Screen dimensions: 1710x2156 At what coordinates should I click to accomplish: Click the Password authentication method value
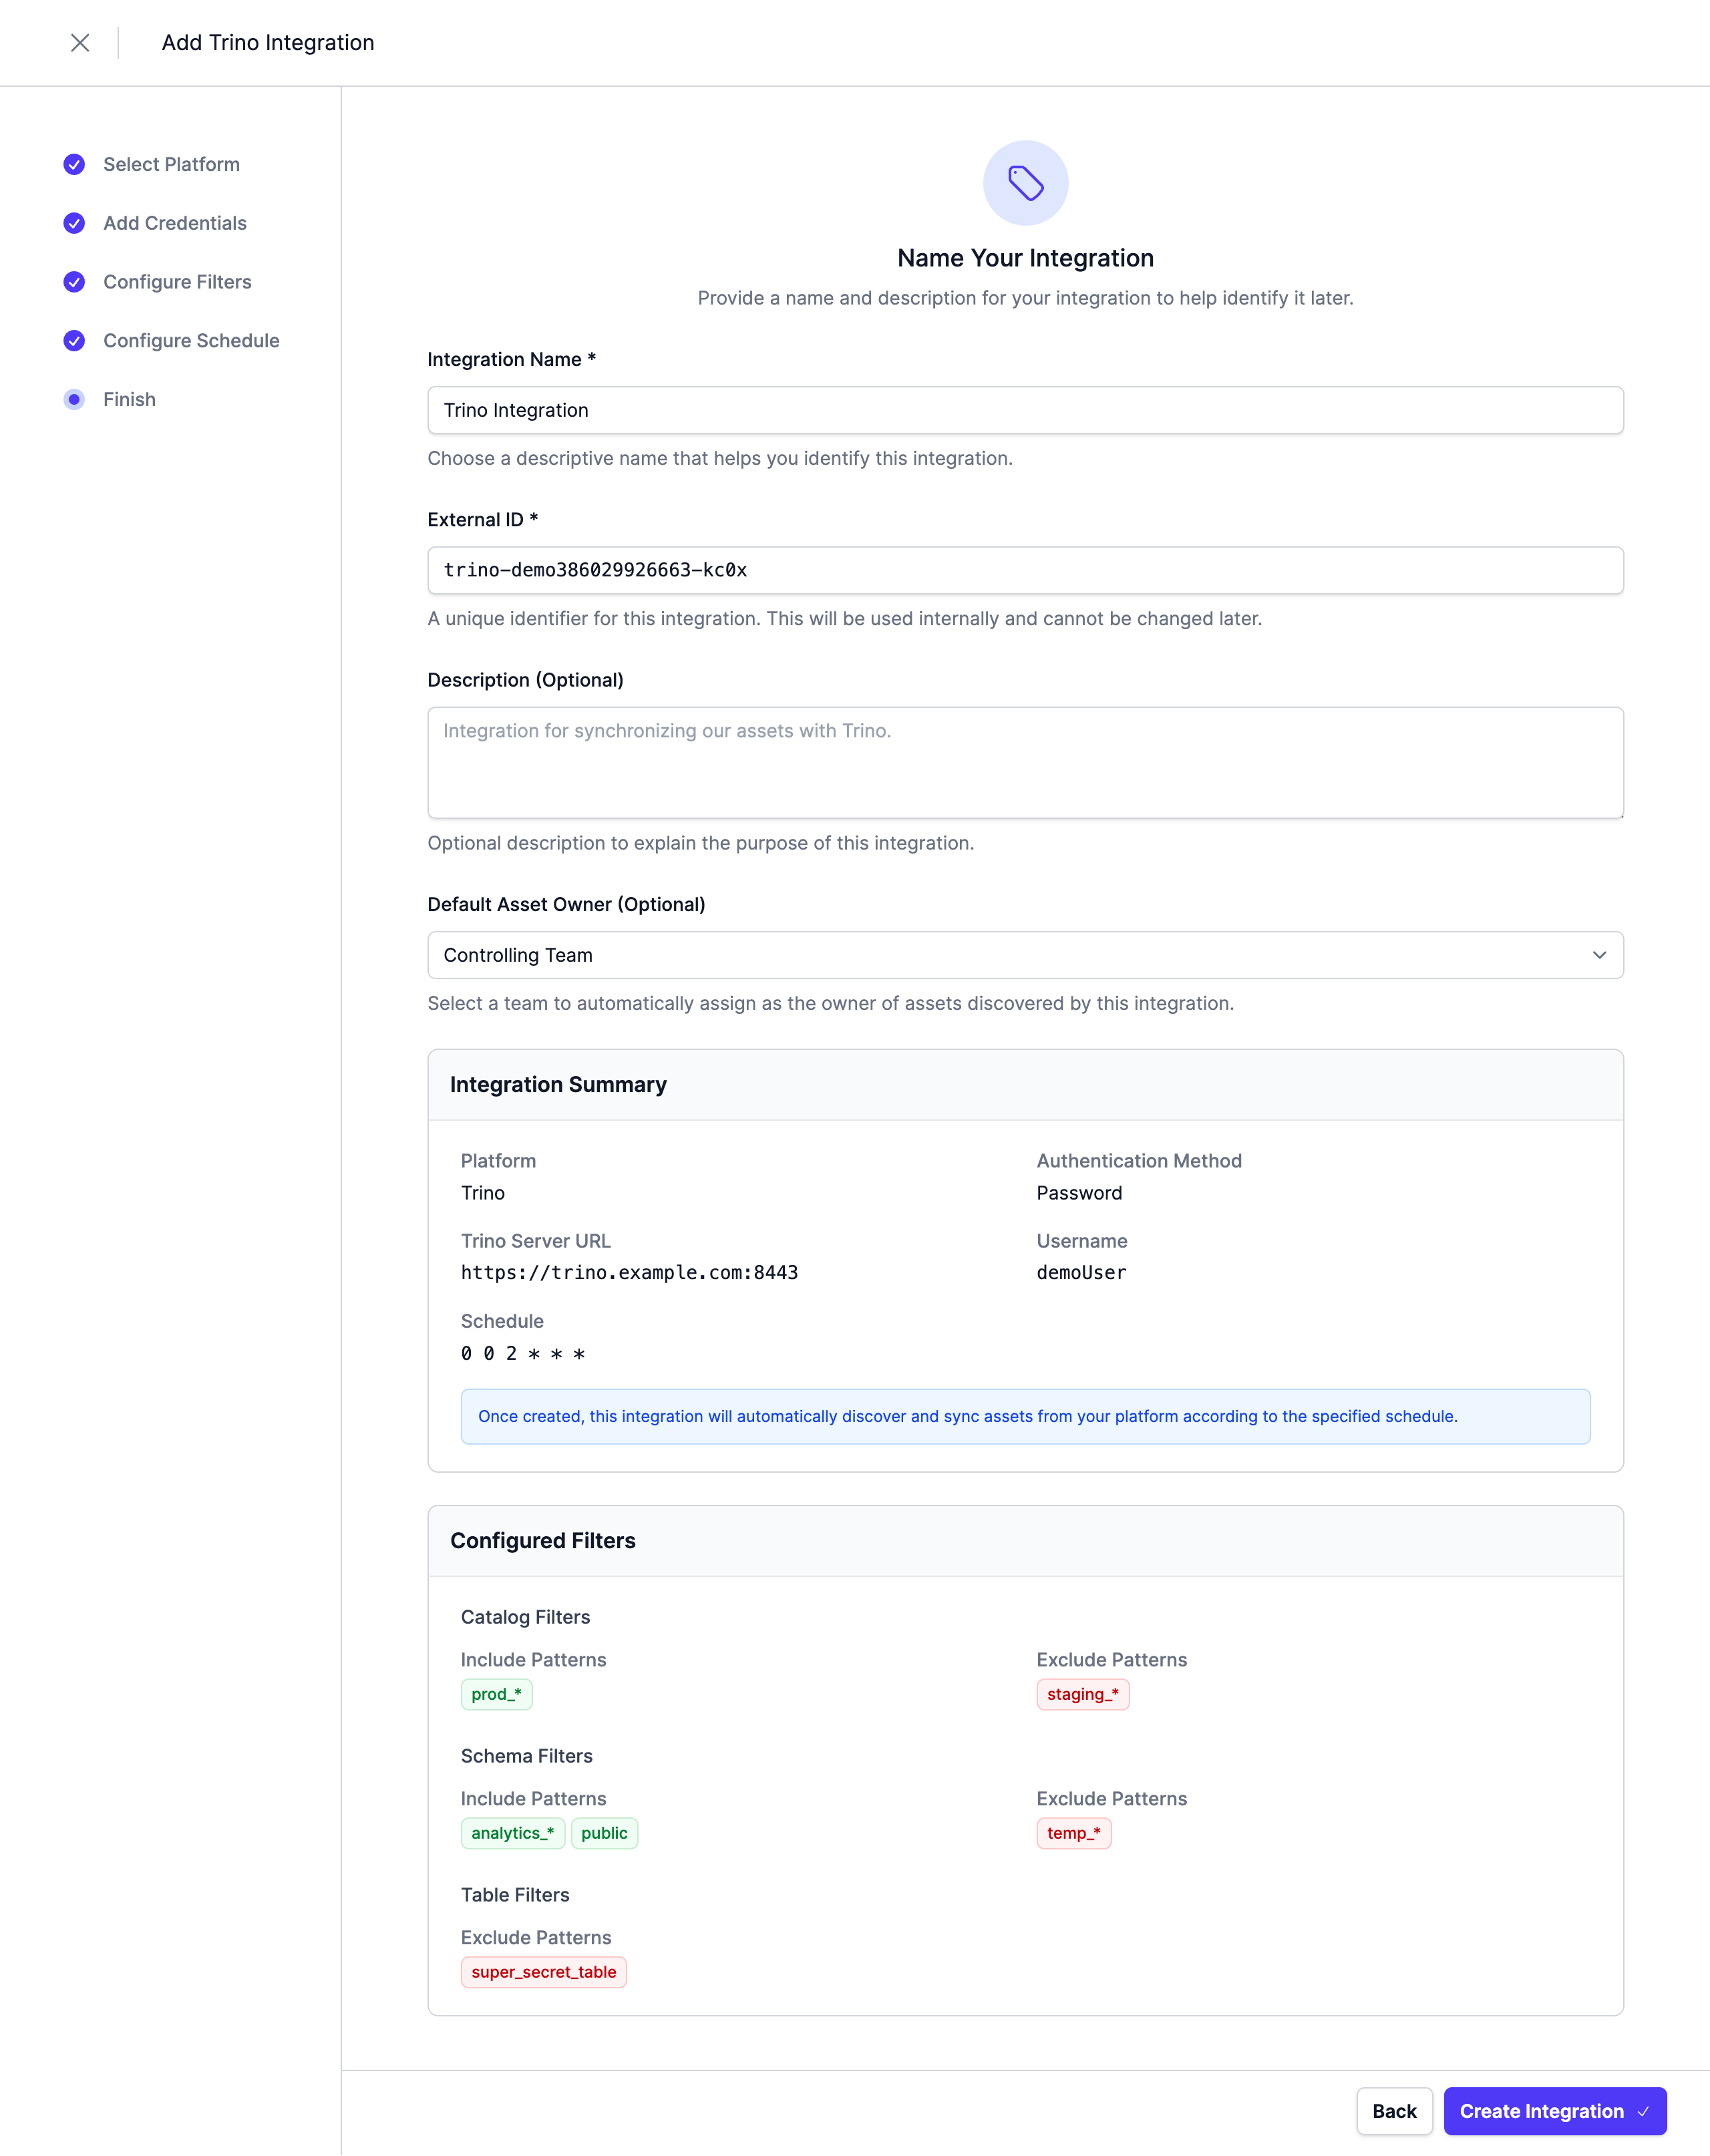pos(1079,1193)
